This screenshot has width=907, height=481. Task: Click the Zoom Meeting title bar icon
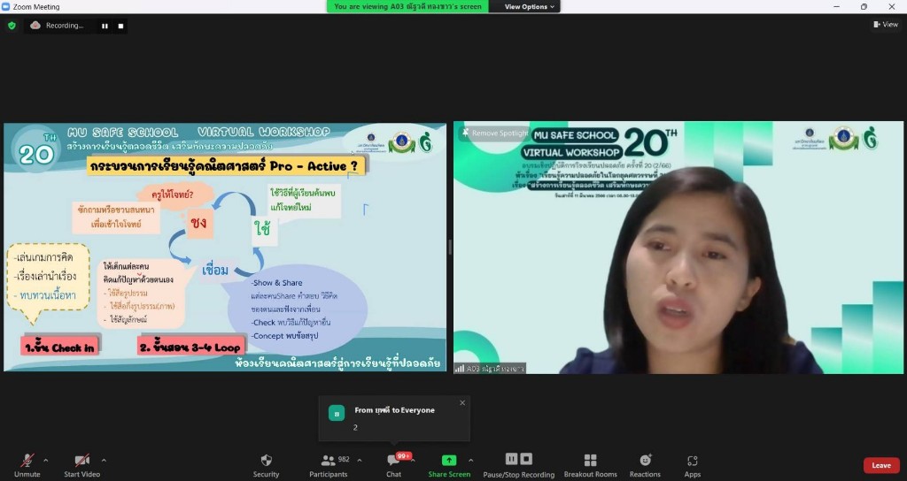pos(6,6)
